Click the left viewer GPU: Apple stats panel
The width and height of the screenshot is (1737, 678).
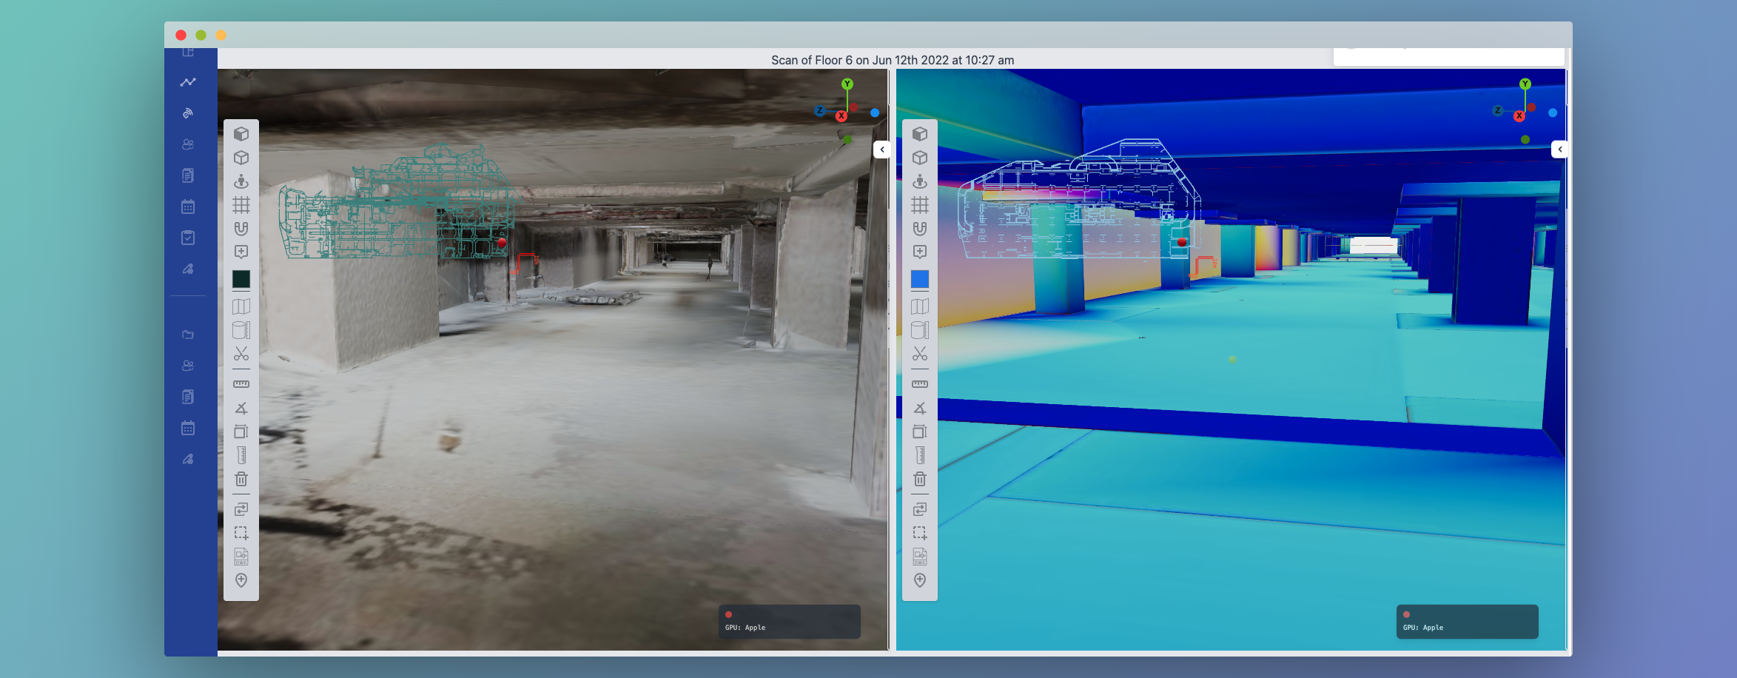[789, 622]
